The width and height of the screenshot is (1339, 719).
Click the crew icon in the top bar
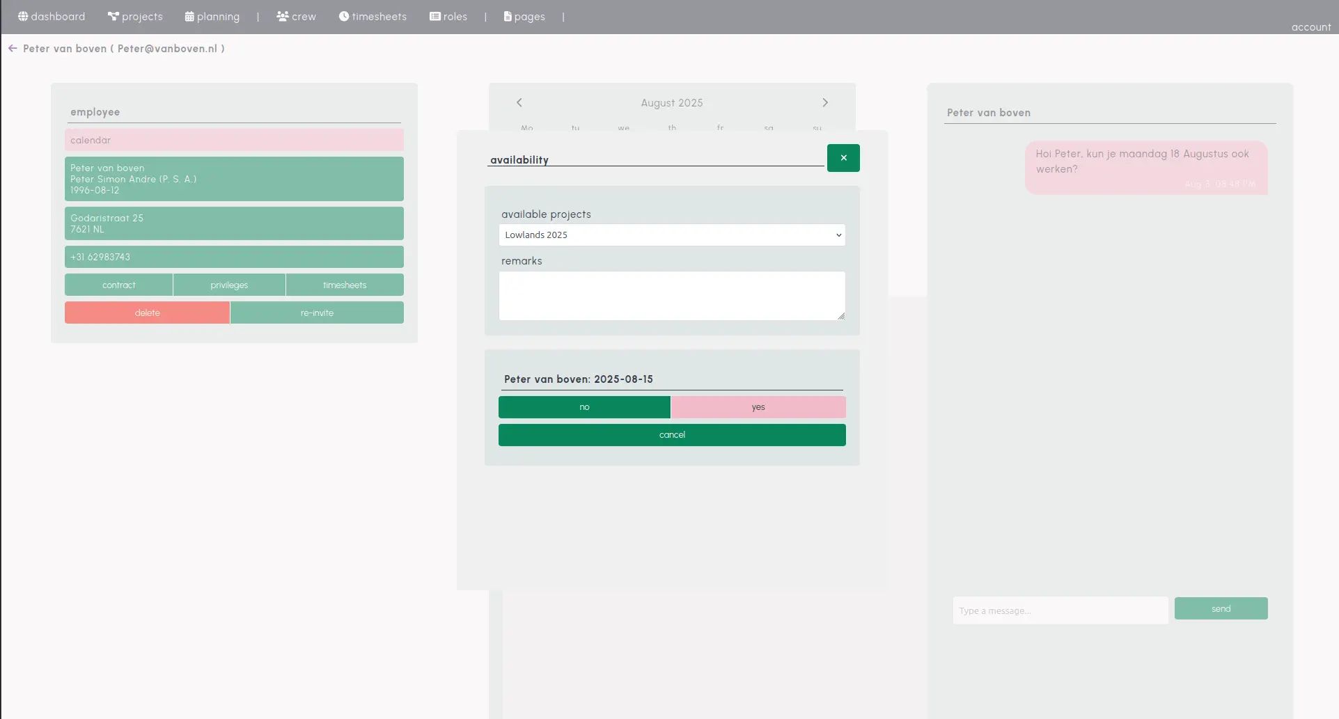pyautogui.click(x=281, y=16)
